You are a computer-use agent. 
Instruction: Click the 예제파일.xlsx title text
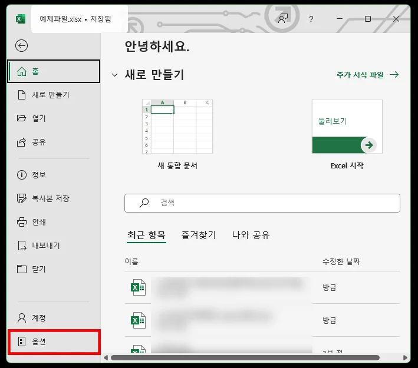click(61, 19)
